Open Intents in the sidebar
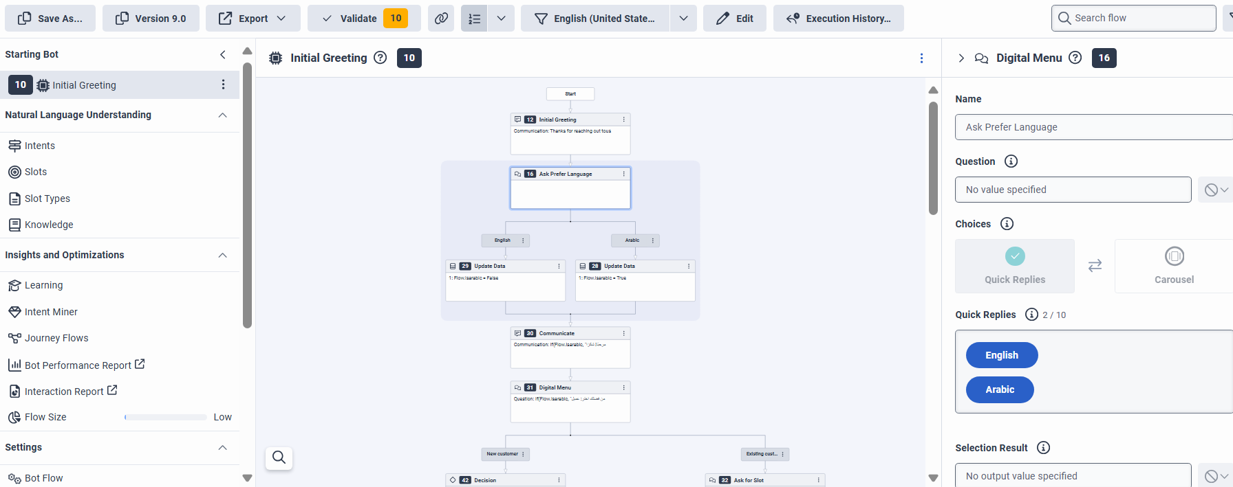Image resolution: width=1233 pixels, height=487 pixels. coord(40,146)
